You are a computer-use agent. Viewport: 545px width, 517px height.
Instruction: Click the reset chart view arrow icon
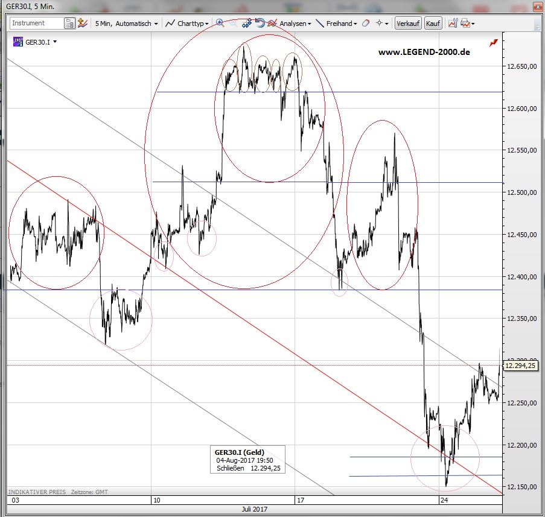260,24
